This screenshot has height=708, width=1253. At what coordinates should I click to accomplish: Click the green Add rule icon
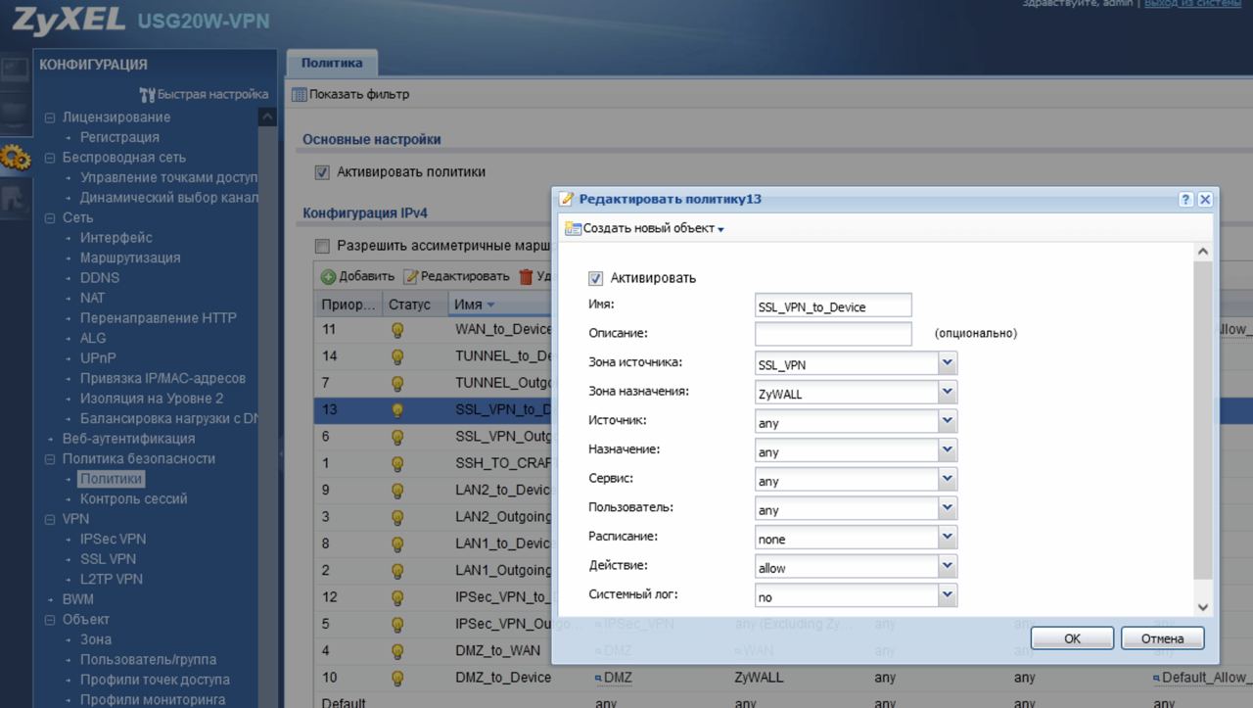[x=329, y=277]
